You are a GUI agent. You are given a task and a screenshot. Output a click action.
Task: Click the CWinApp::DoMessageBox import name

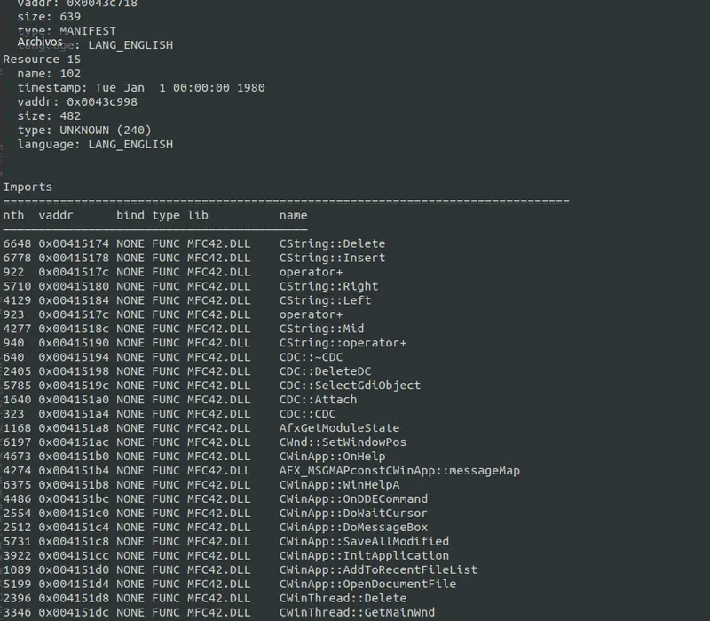click(353, 528)
